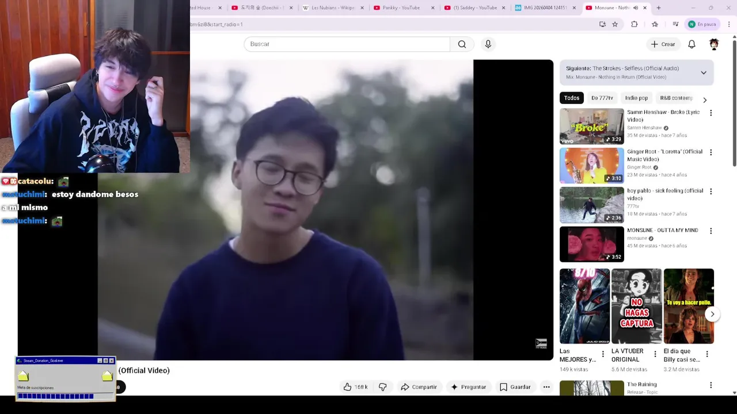The image size is (737, 414).
Task: Select the De 777tv filter chip
Action: 602,98
